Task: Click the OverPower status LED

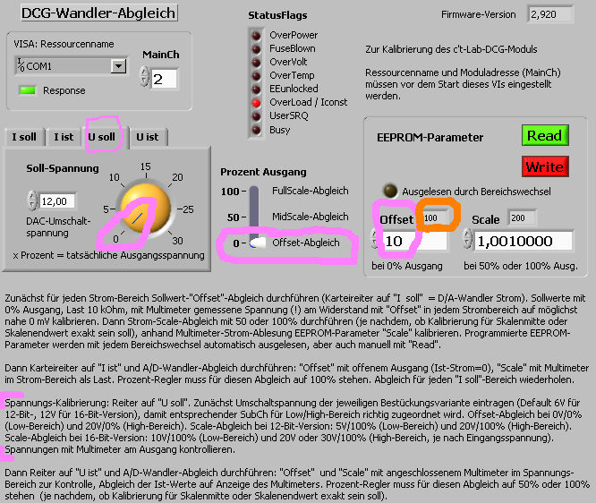Action: point(258,35)
